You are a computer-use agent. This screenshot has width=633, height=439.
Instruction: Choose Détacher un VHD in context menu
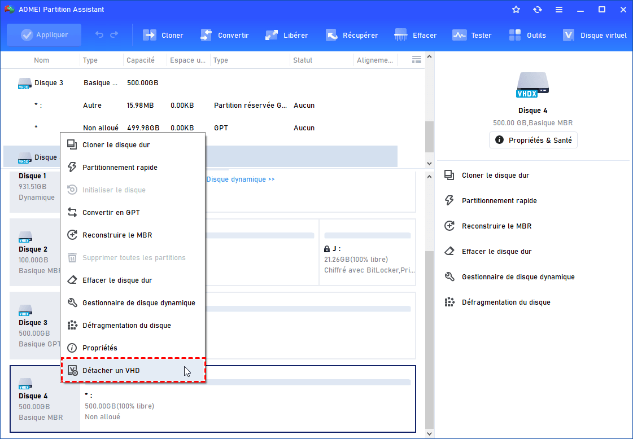[133, 370]
